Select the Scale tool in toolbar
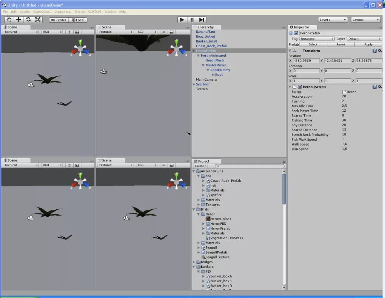385x298 pixels. pos(38,20)
